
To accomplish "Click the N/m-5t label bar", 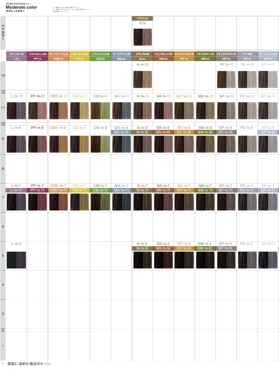I will coord(142,248).
